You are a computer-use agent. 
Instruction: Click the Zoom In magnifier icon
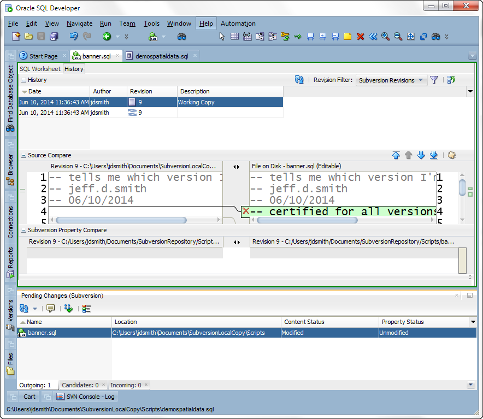coord(385,37)
